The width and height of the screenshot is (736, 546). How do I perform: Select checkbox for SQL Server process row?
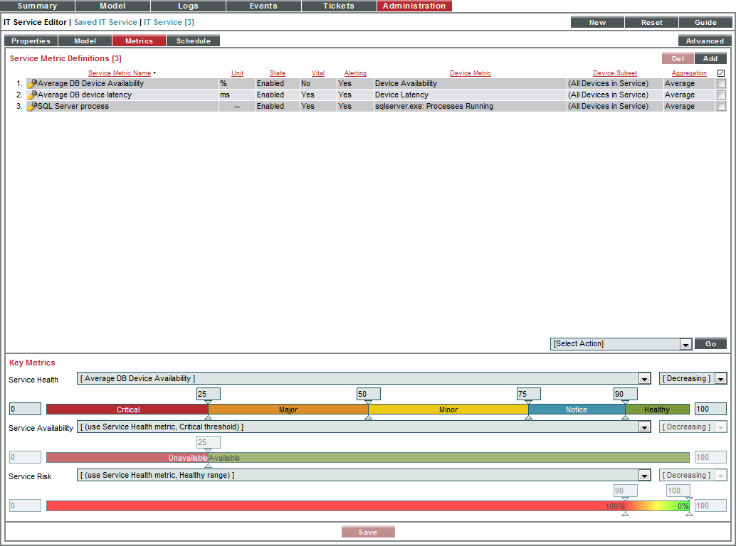coord(721,106)
